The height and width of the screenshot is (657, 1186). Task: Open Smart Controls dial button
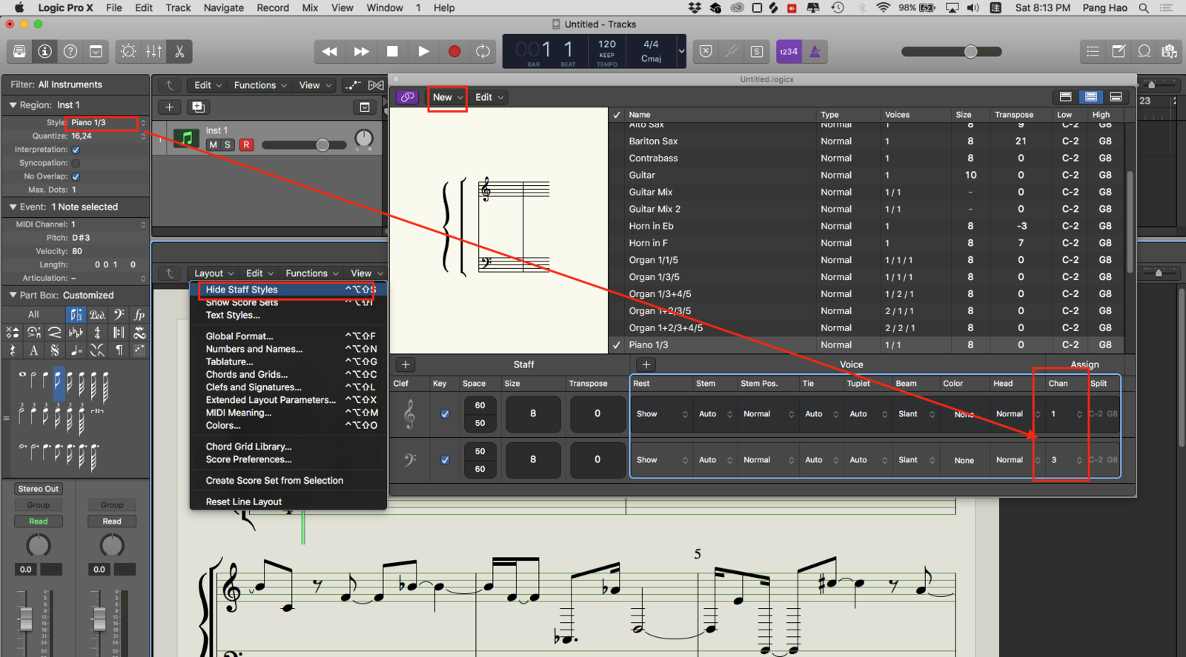[x=128, y=51]
